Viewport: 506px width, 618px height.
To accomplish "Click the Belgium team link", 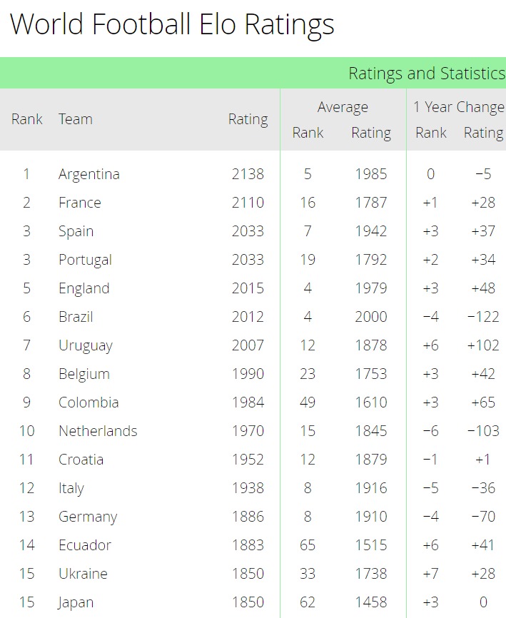I will tap(84, 374).
